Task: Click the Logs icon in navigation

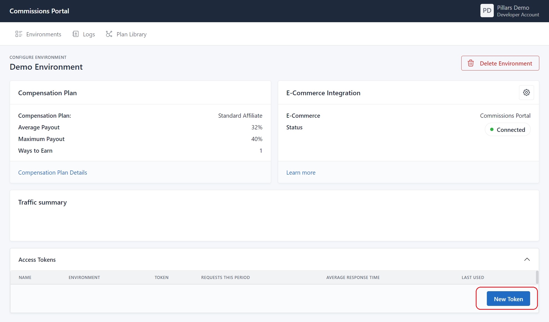Action: coord(76,34)
